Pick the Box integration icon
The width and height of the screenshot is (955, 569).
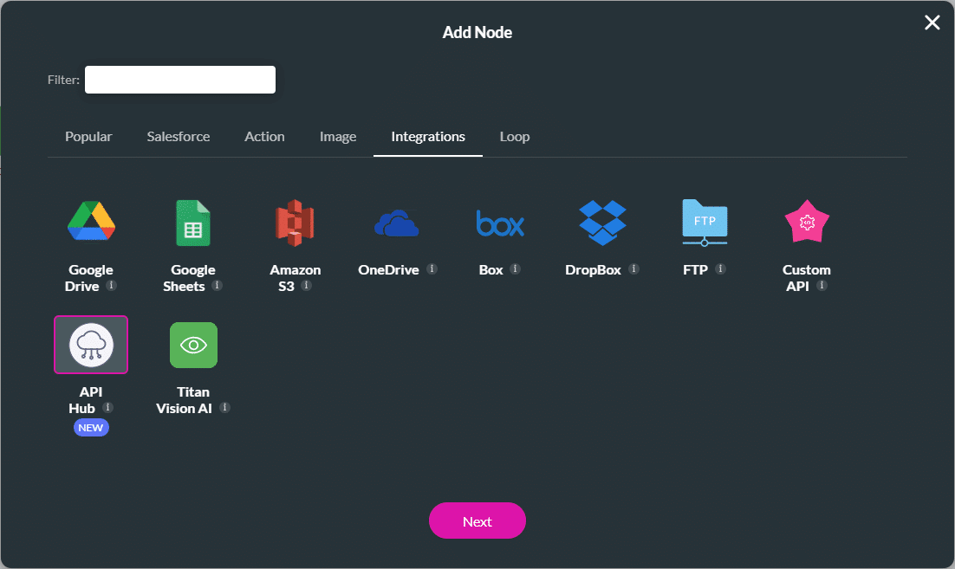pyautogui.click(x=500, y=222)
